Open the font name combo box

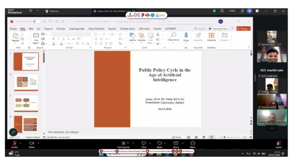pyautogui.click(x=66, y=34)
